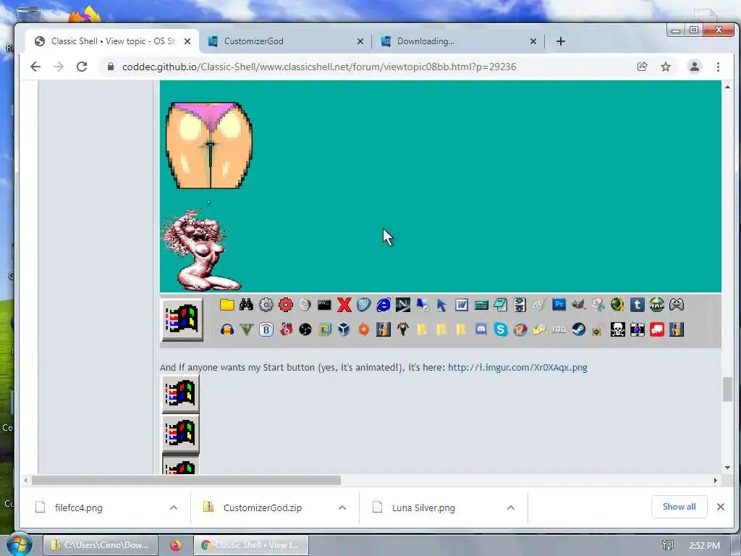Expand options for CustomizerGod.zip download

(x=342, y=507)
